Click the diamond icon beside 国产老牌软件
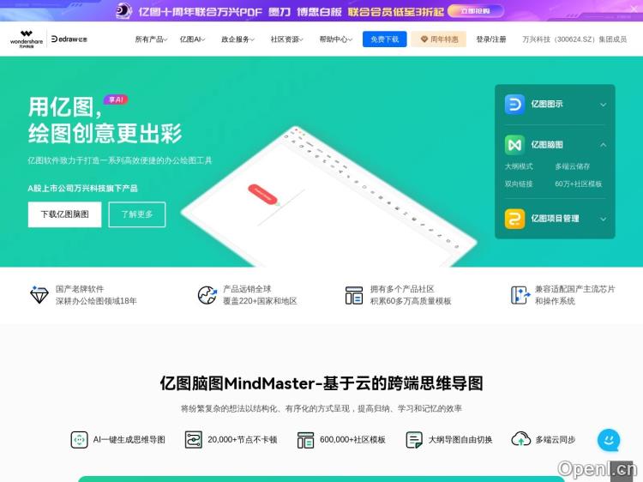 pos(39,294)
